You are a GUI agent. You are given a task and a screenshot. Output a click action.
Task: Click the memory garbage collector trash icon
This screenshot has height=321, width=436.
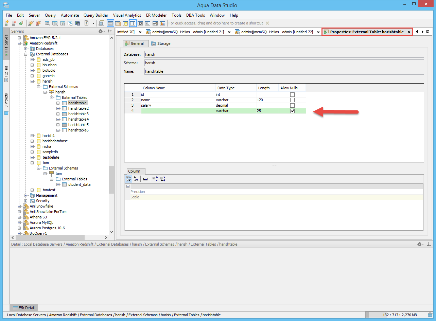pyautogui.click(x=430, y=315)
